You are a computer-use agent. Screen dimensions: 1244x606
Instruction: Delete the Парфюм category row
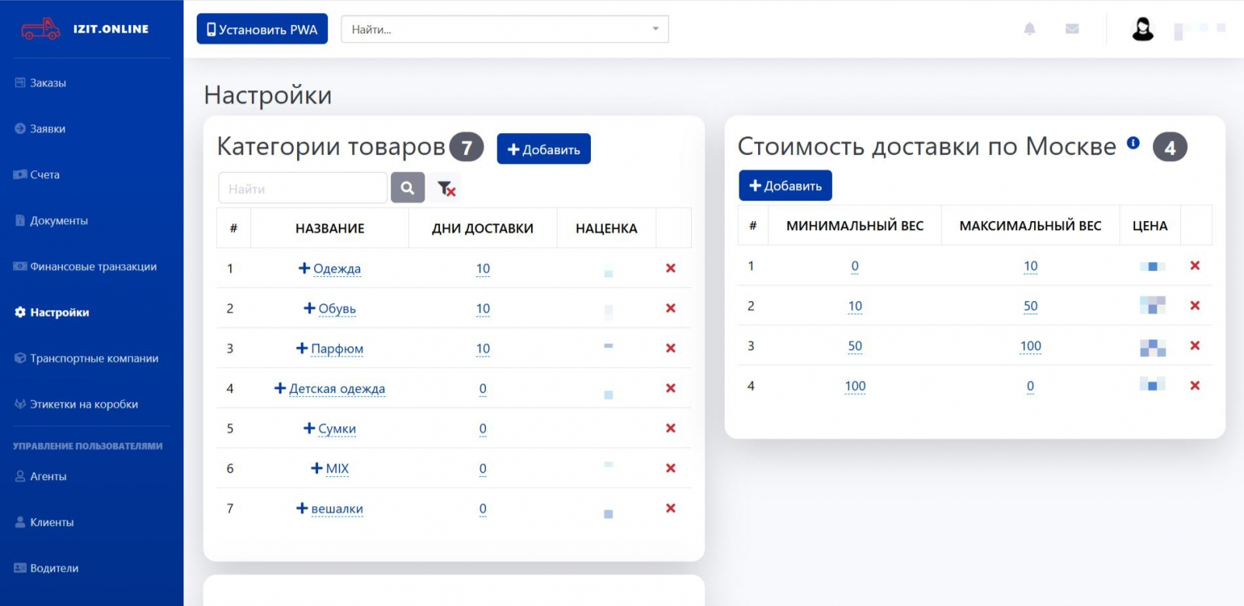click(670, 349)
